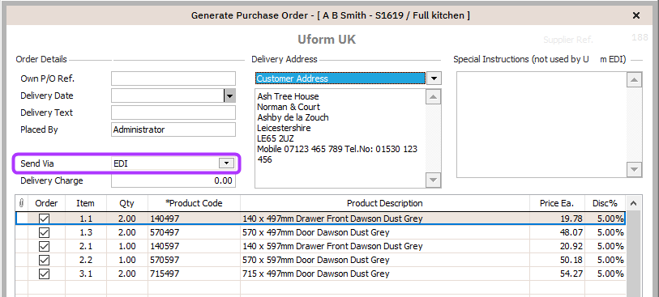659x297 pixels.
Task: Open the Delivery Date dropdown arrow
Action: click(x=229, y=95)
